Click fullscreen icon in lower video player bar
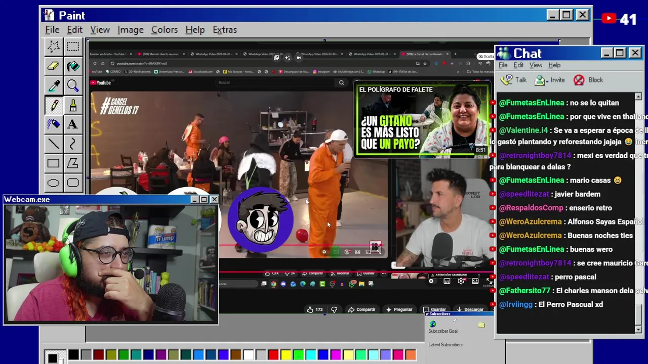Screen dimensions: 648x364 [x=489, y=281]
